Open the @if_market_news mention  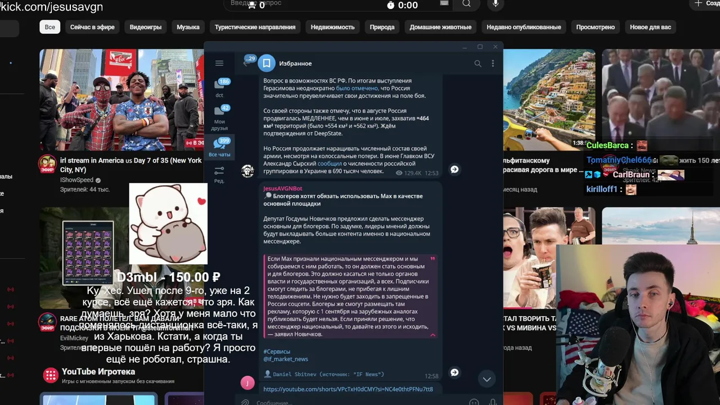pos(286,359)
